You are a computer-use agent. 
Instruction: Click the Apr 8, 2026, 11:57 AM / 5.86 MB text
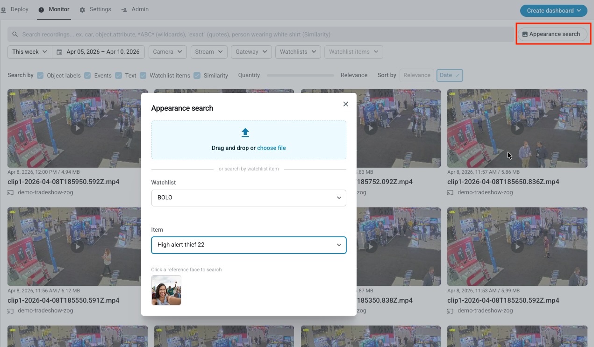(x=484, y=172)
